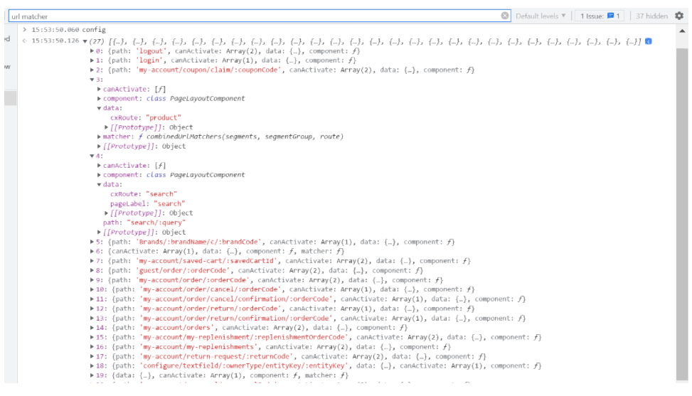Select pageLabel "search" value
Screen dimensions: 692x396
point(169,204)
